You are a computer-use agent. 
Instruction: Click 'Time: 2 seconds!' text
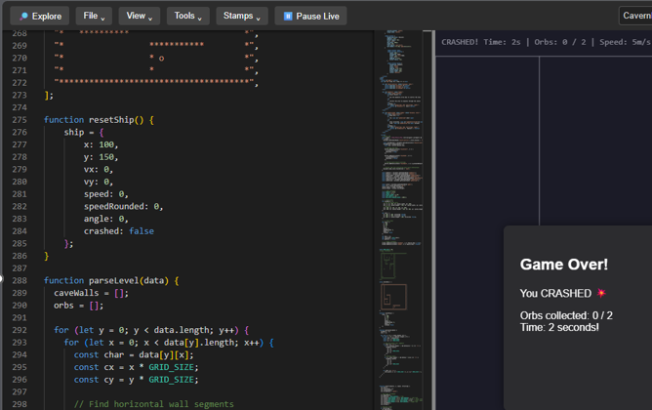click(559, 328)
